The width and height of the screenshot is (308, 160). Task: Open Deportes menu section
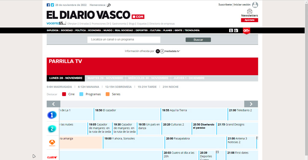(142, 30)
